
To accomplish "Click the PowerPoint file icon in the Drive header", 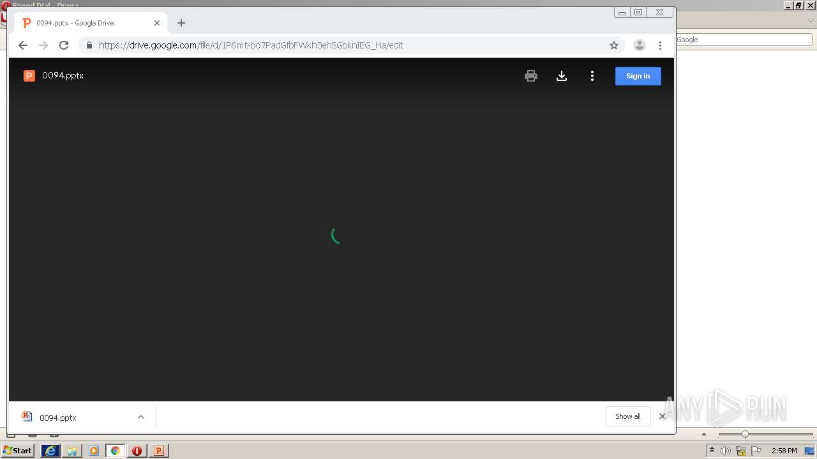I will [29, 76].
